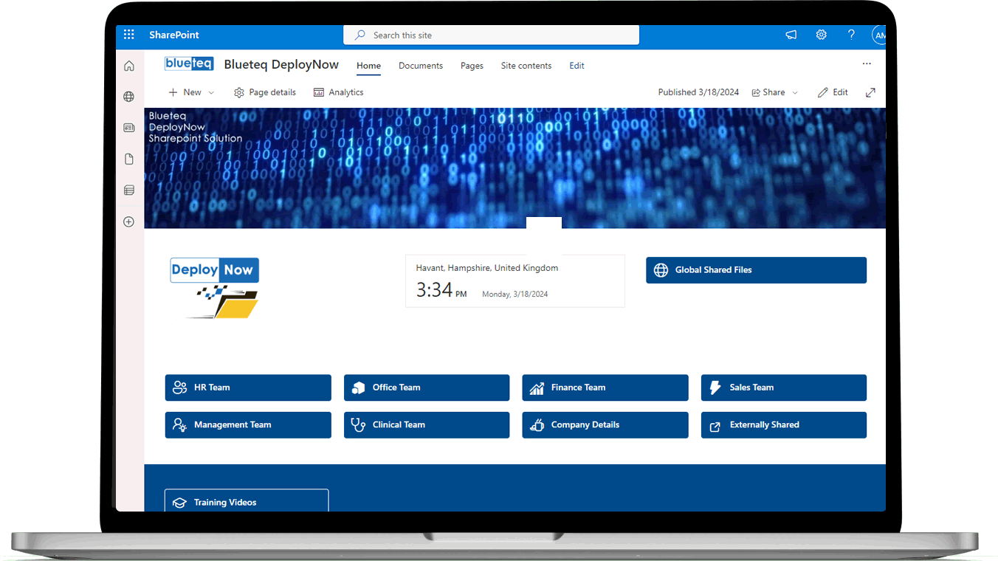Click inside the Search this site box
Viewport: 998px width, 561px height.
pyautogui.click(x=491, y=35)
